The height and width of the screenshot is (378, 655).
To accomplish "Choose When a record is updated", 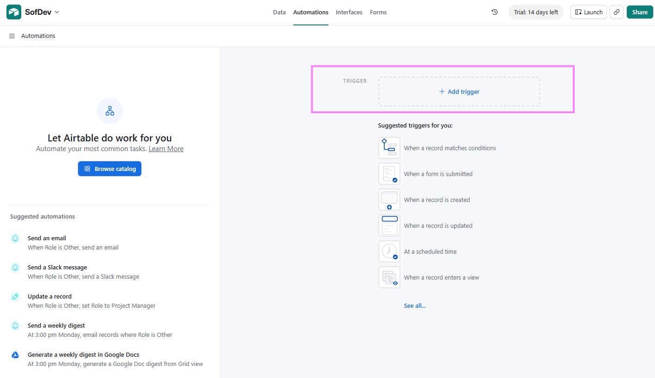I will tap(438, 226).
